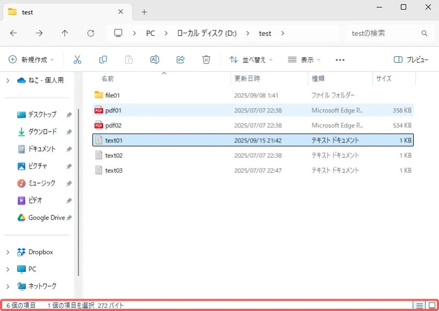Expand the Dropbox tree node
This screenshot has width=439, height=311.
(x=8, y=252)
